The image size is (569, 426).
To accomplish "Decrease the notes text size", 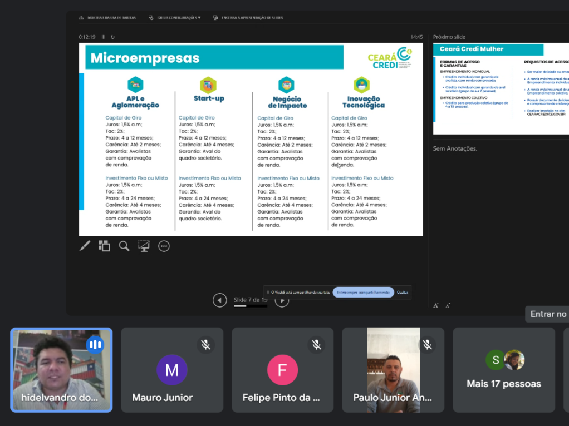I will (448, 306).
